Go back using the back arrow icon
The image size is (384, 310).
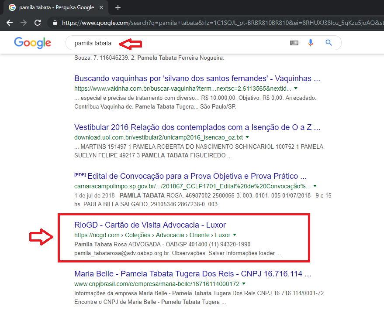pos(10,22)
